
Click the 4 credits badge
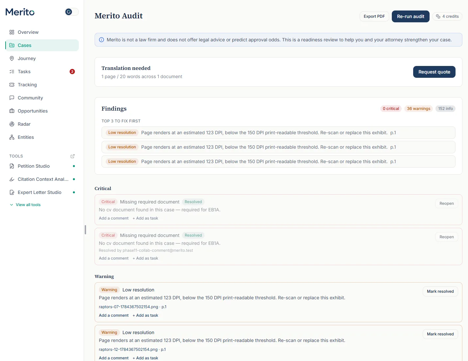coord(447,16)
